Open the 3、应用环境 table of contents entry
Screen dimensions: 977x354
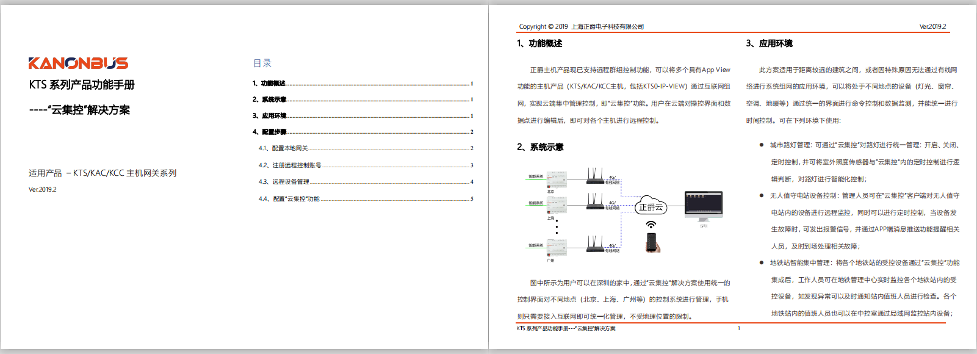(x=270, y=116)
